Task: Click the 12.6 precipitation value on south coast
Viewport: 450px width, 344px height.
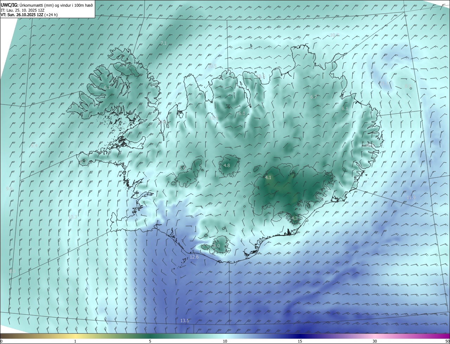Action: tap(194, 257)
